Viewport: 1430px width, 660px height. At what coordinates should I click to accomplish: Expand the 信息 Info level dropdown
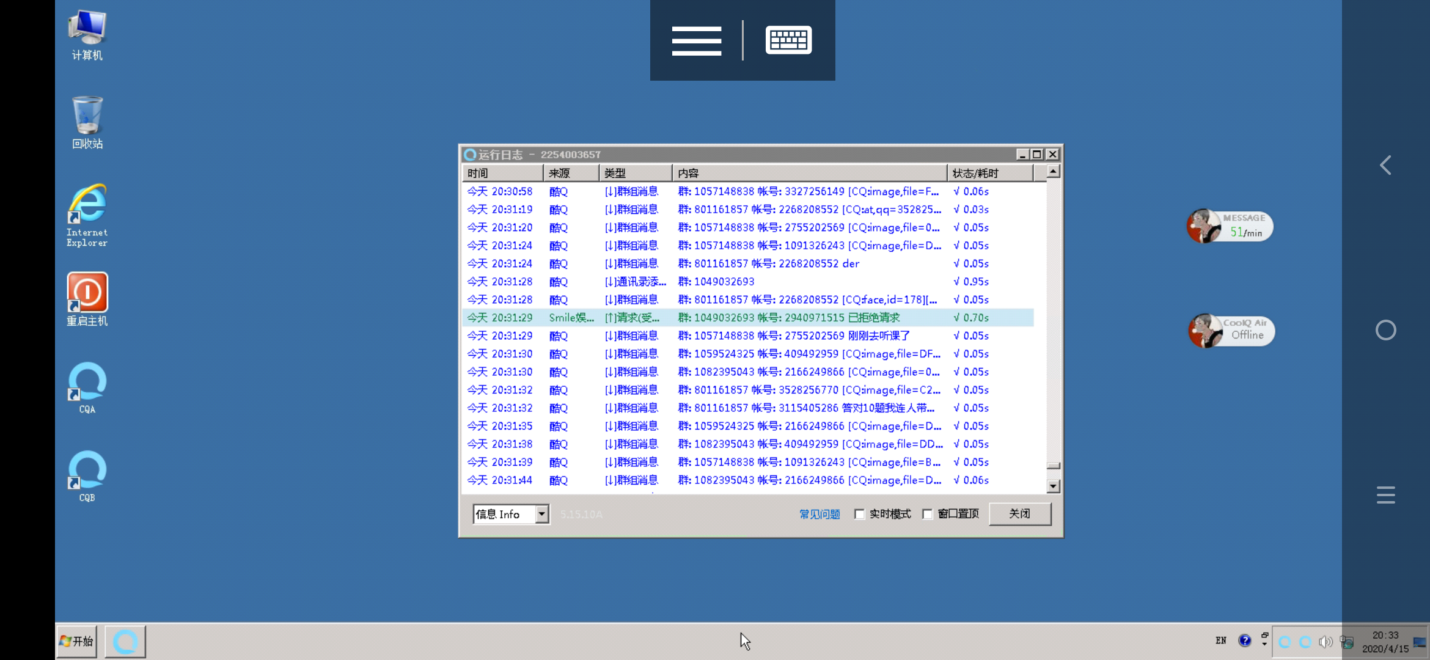[542, 514]
